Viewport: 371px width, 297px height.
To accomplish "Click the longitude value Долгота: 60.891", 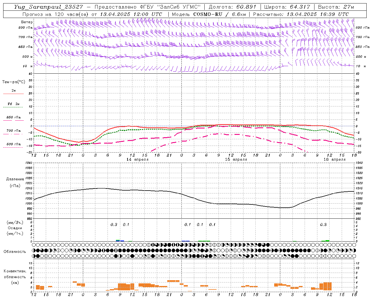I will tap(232, 7).
